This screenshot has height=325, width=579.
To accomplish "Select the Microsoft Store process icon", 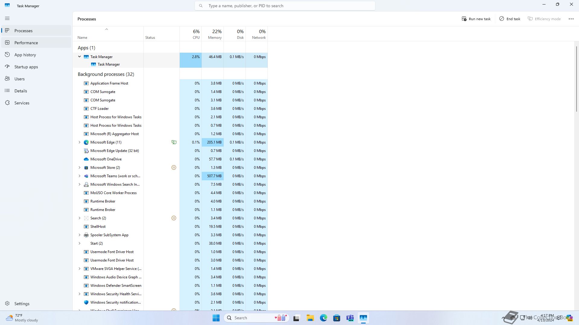I will pyautogui.click(x=86, y=168).
